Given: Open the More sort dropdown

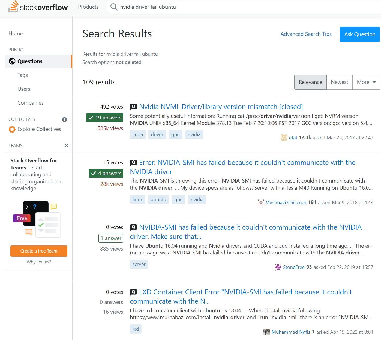Looking at the screenshot, I should (x=366, y=82).
